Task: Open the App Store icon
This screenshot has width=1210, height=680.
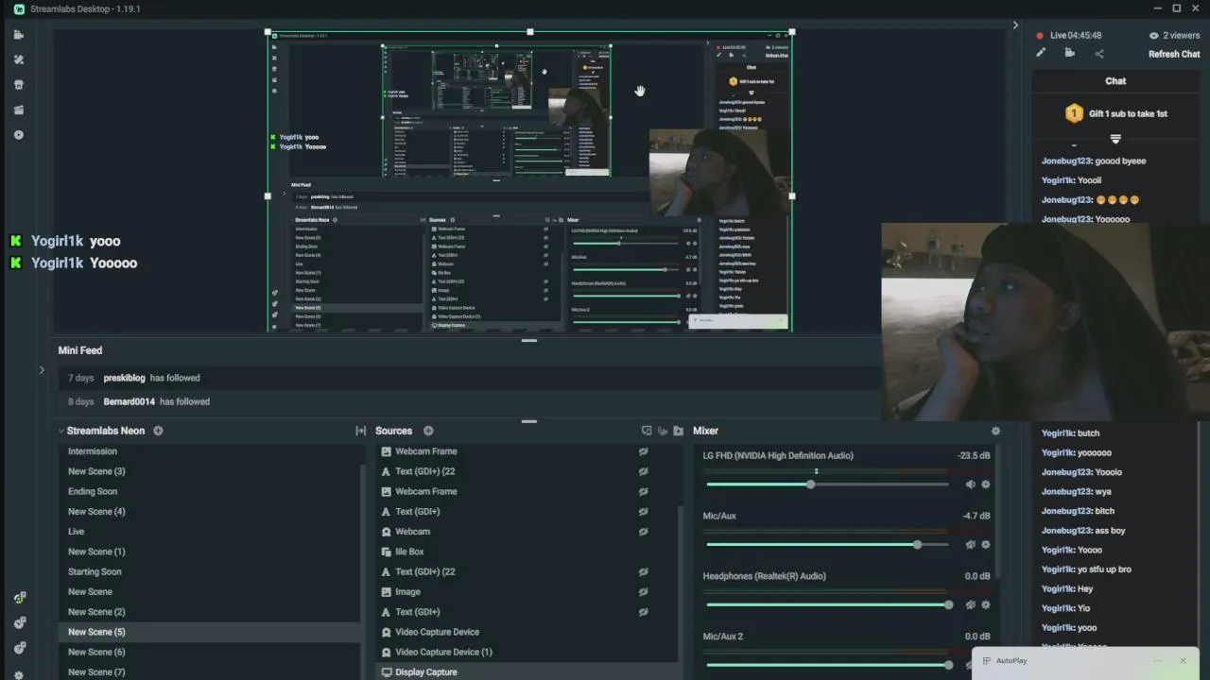Action: pos(19,85)
